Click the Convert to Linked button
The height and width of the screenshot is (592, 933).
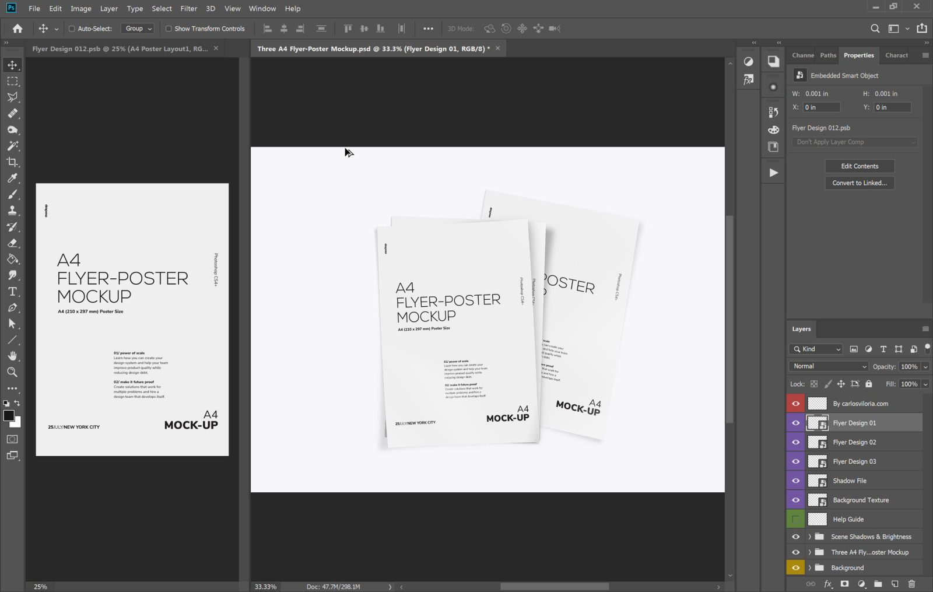tap(860, 183)
